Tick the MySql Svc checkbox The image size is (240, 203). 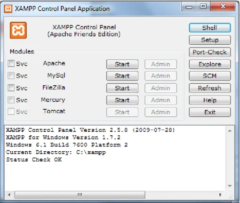[x=11, y=75]
